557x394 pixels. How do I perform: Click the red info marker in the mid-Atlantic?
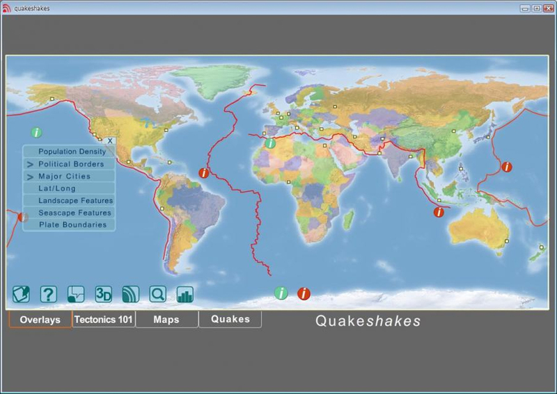pyautogui.click(x=204, y=173)
